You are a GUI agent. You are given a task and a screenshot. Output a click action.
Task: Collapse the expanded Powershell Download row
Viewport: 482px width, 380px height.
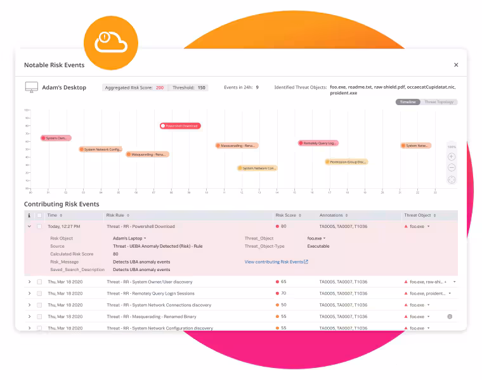tap(29, 226)
